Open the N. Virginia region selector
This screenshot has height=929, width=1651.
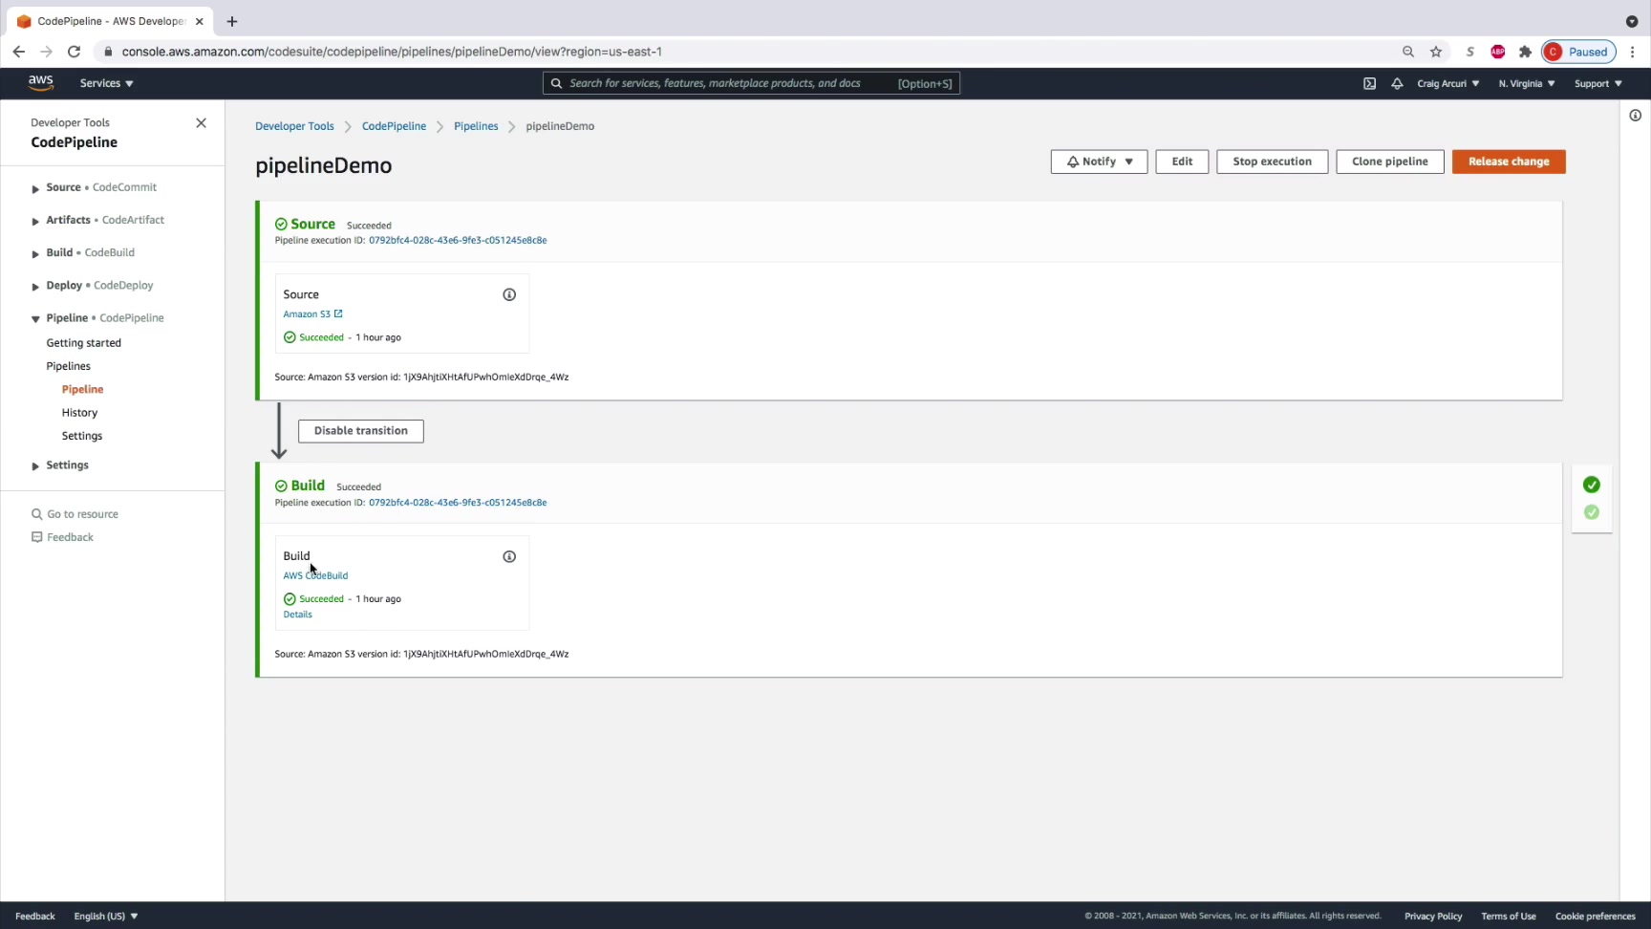pyautogui.click(x=1527, y=83)
